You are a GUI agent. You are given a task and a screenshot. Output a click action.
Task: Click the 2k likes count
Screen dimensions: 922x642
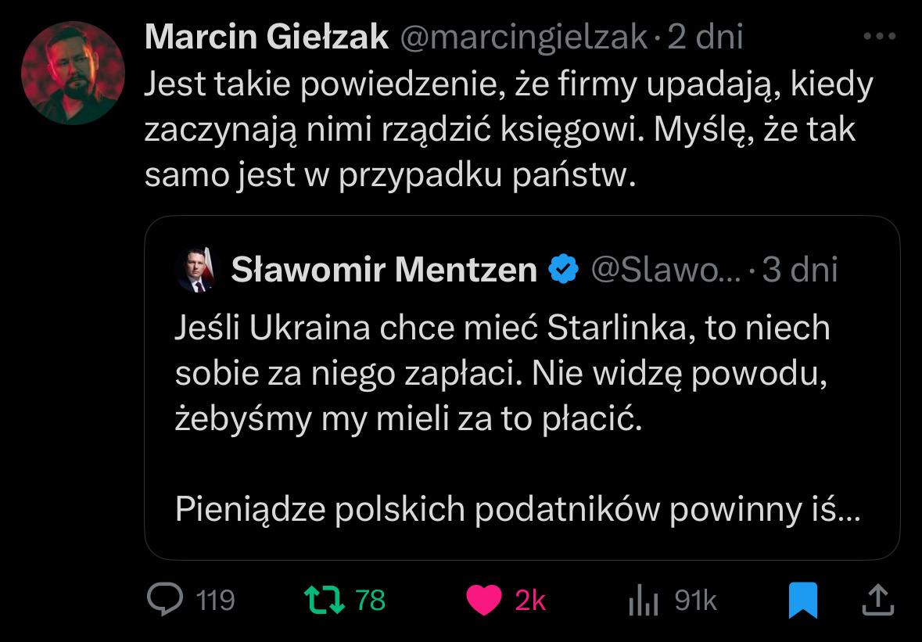tap(530, 600)
